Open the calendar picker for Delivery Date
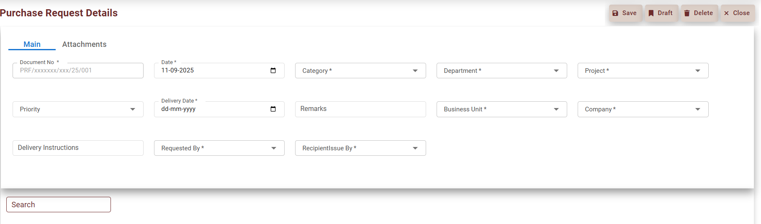This screenshot has width=761, height=224. point(273,109)
